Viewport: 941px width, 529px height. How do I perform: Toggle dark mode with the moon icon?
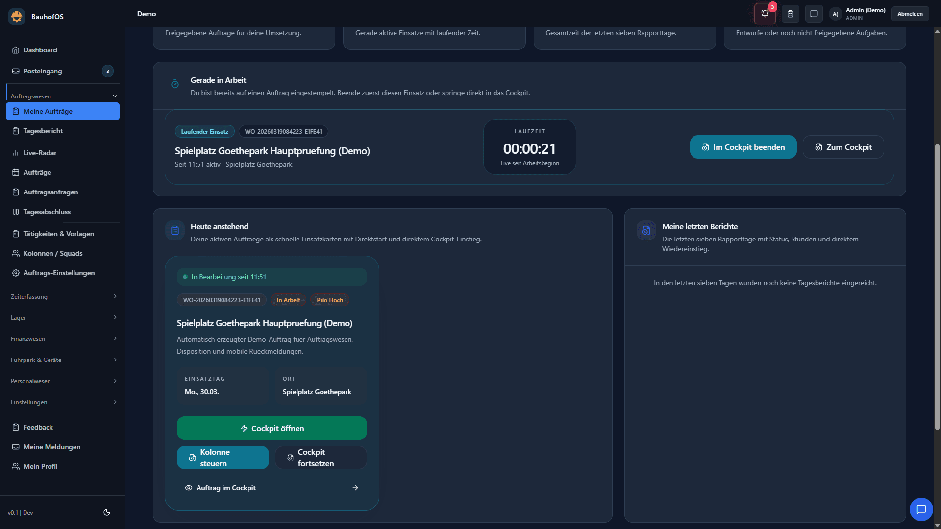[x=106, y=512]
